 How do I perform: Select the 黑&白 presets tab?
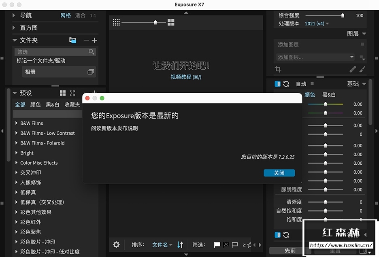pos(53,104)
